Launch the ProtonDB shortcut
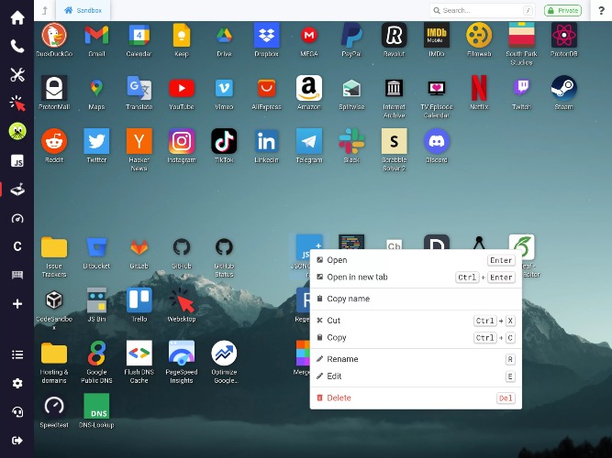This screenshot has height=458, width=612. click(x=564, y=35)
